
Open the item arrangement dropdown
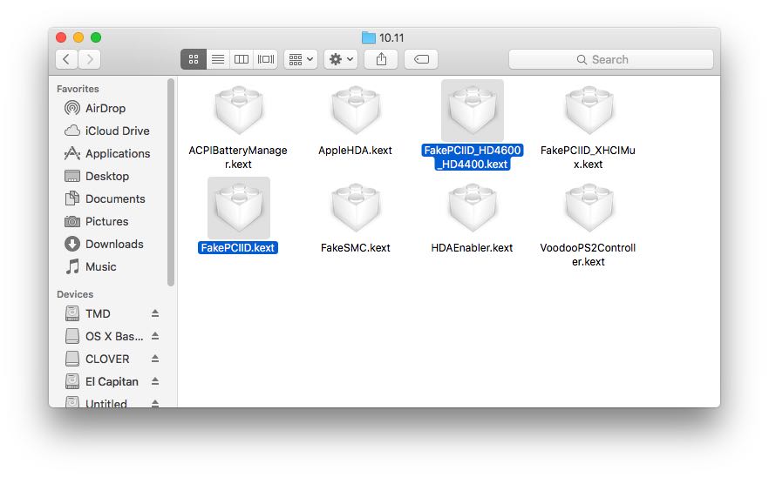click(x=301, y=59)
